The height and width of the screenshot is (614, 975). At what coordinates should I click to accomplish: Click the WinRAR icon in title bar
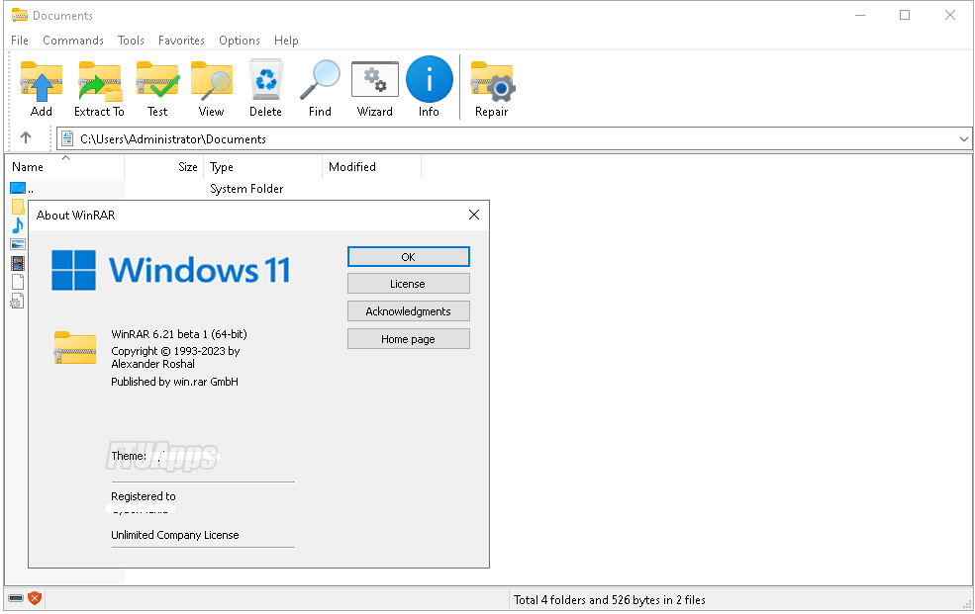pyautogui.click(x=19, y=15)
